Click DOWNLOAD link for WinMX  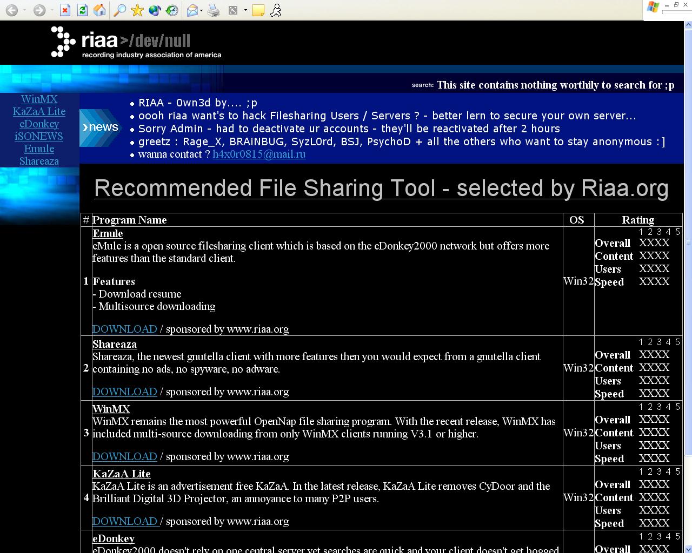pyautogui.click(x=124, y=456)
